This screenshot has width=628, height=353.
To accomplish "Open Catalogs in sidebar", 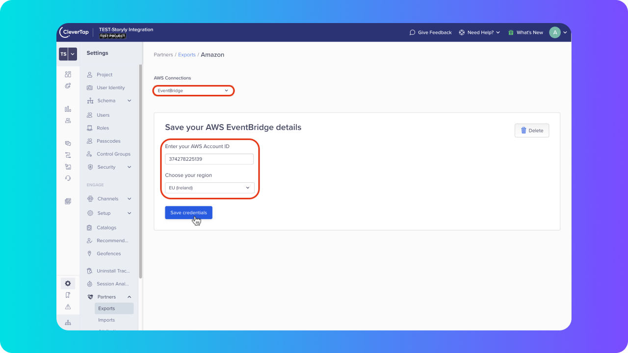I will [106, 227].
